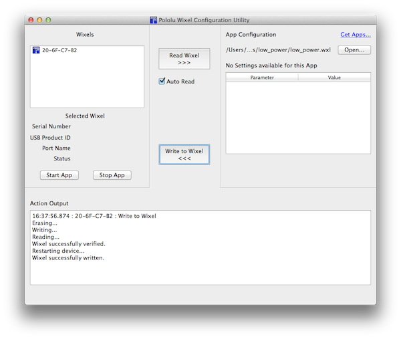Click the "Wixel successfully written." log line
This screenshot has height=339, width=401.
tap(68, 257)
